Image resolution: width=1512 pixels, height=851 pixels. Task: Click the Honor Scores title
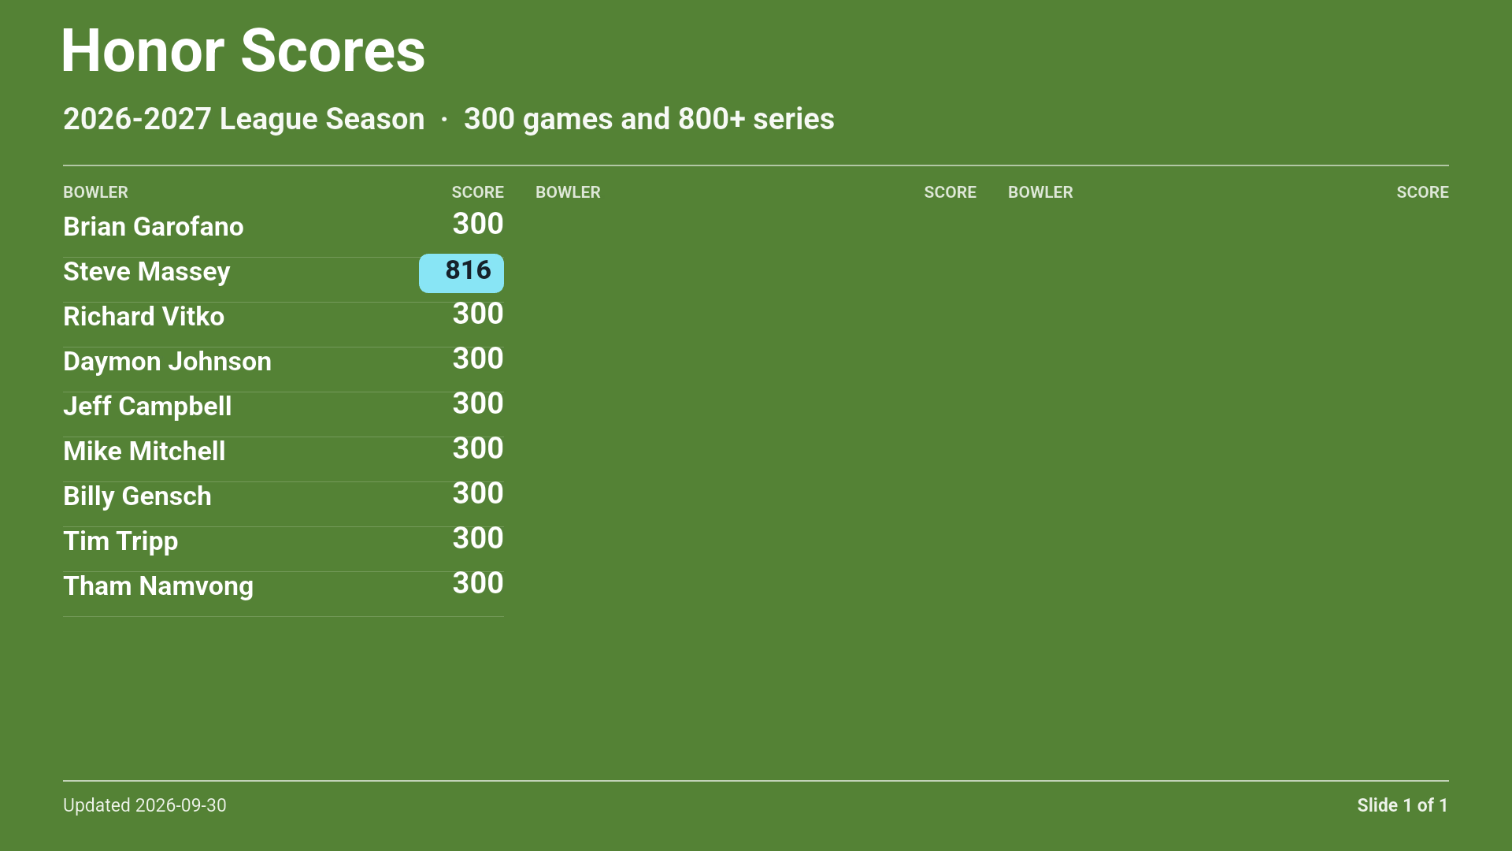pos(243,51)
